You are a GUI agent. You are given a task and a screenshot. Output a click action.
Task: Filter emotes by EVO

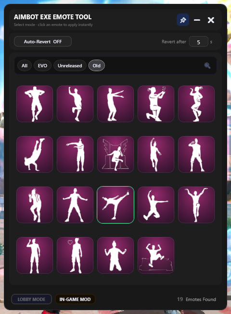[42, 65]
